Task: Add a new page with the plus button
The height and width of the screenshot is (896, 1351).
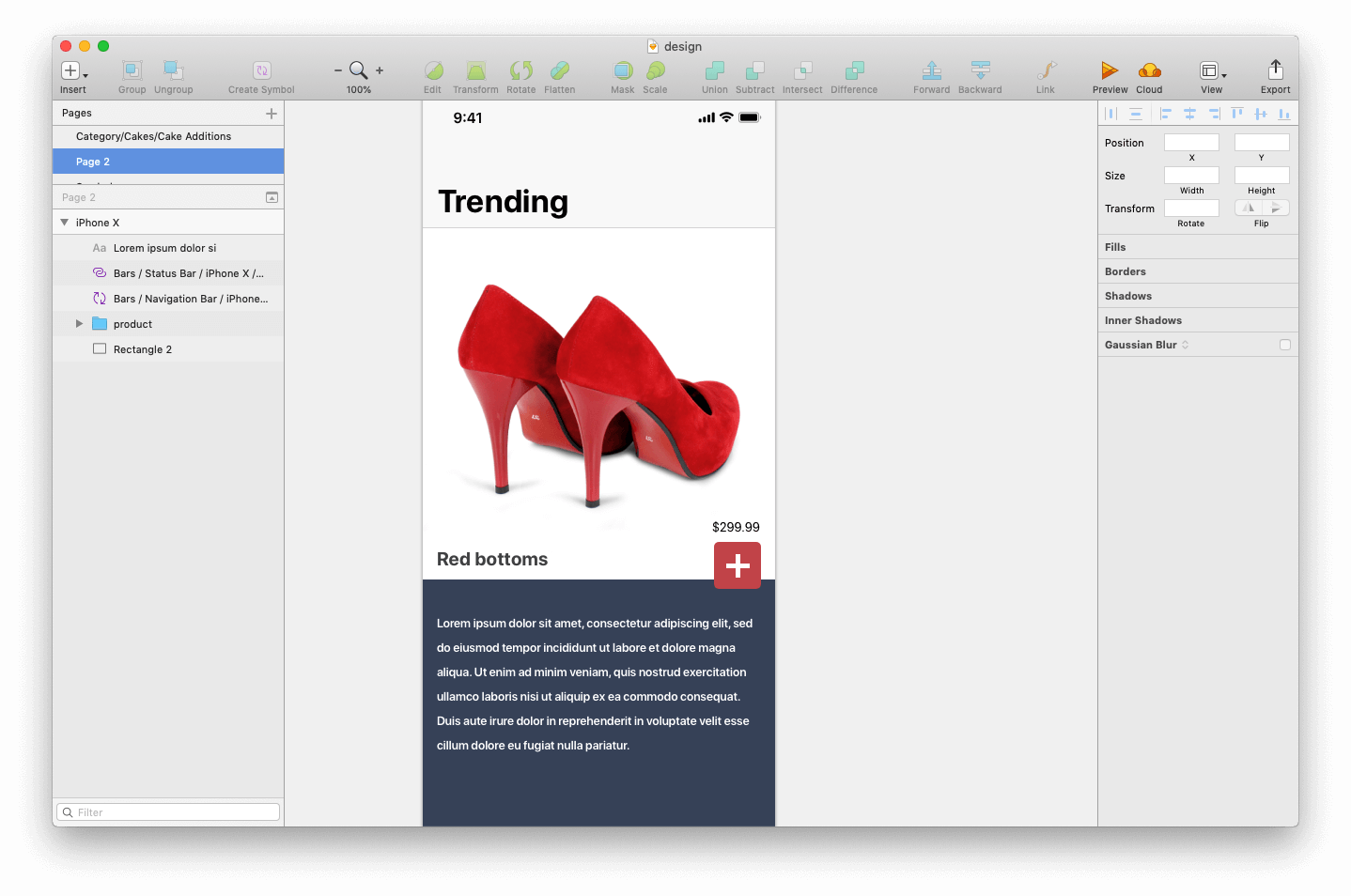Action: coord(272,113)
